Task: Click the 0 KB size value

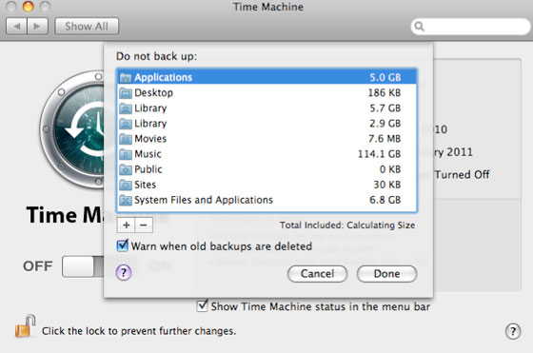Action: click(x=390, y=169)
